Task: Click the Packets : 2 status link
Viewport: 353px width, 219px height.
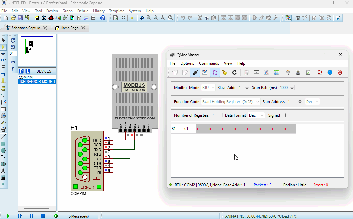Action: click(262, 185)
